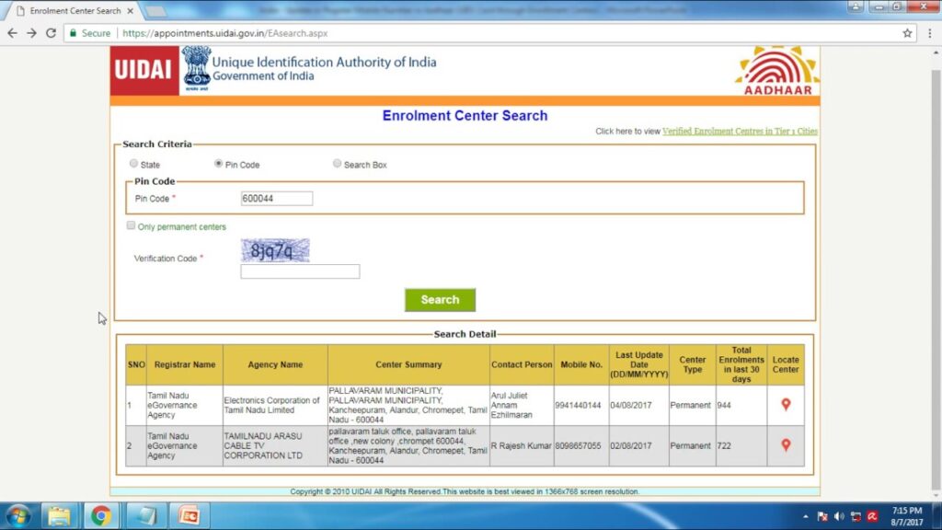Screen dimensions: 942x530
Task: Select the Enrolment Center Search tab
Action: [75, 11]
